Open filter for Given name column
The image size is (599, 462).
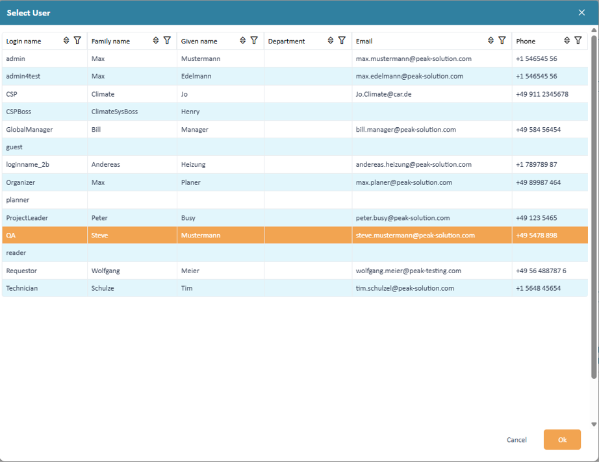[254, 40]
